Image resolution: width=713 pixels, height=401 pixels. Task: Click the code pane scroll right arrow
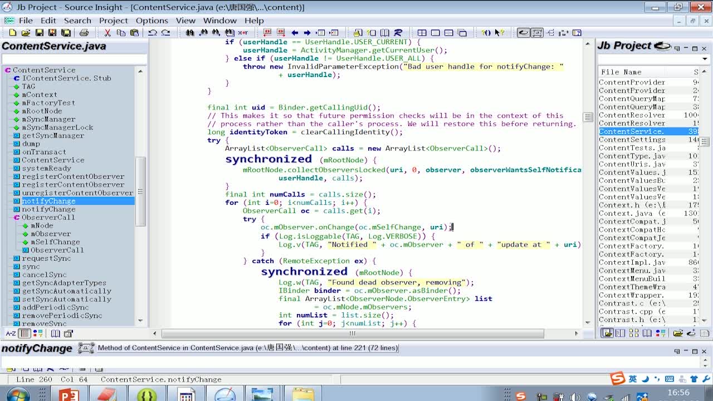(x=577, y=334)
